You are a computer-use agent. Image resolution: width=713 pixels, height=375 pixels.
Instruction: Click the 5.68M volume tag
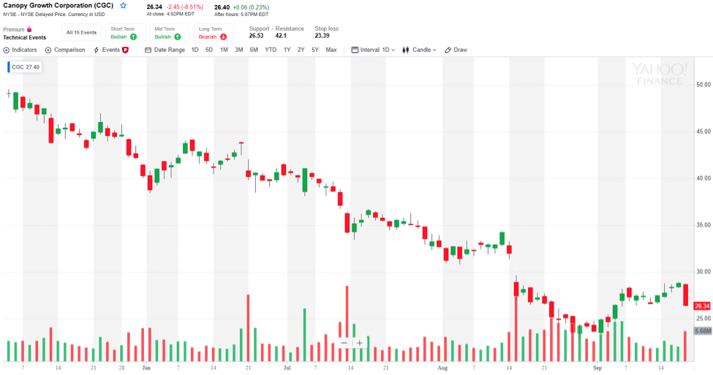pyautogui.click(x=703, y=331)
